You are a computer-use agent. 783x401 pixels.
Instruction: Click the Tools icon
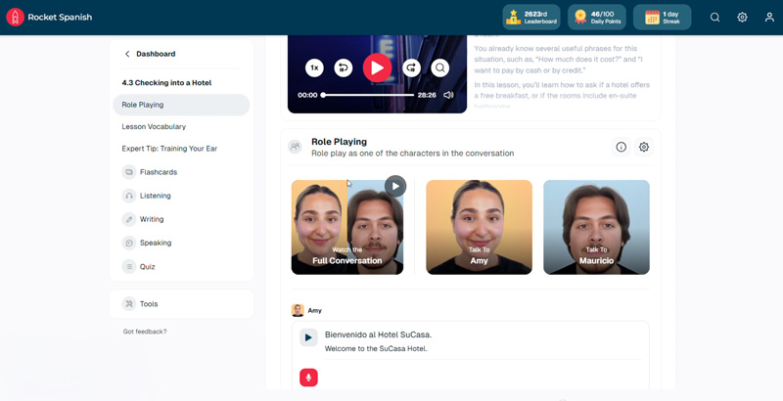tap(129, 304)
